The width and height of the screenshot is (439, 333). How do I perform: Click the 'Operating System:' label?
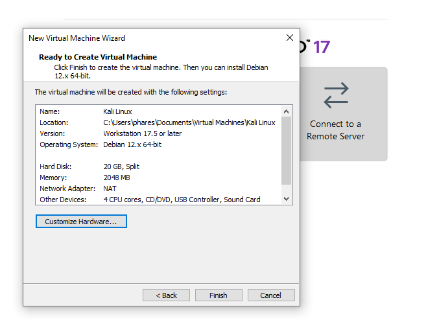point(69,144)
